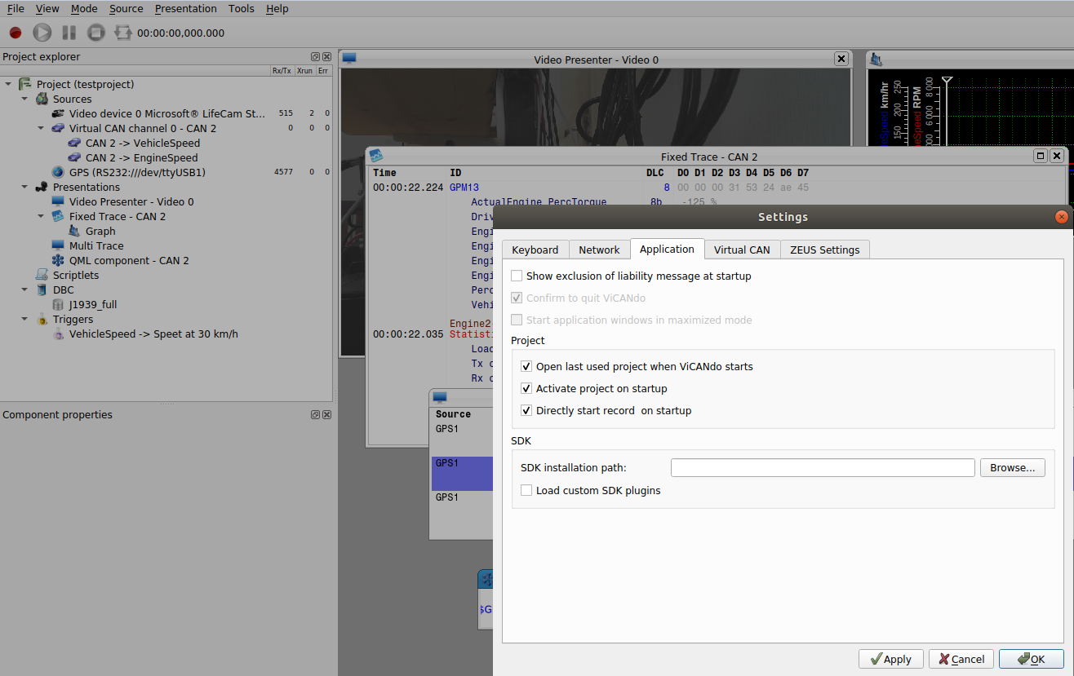
Task: Open the Tools menu
Action: pos(241,9)
